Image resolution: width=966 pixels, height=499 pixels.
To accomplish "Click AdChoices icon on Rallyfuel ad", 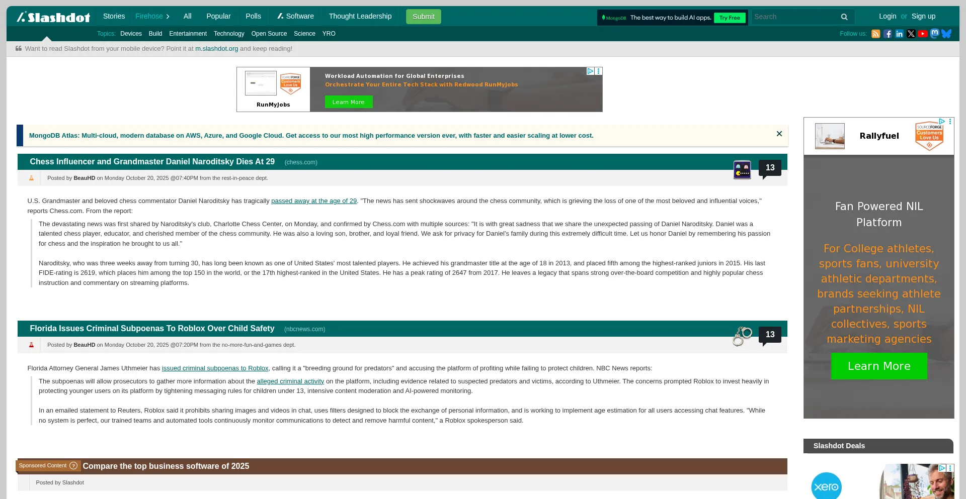I will coord(942,121).
